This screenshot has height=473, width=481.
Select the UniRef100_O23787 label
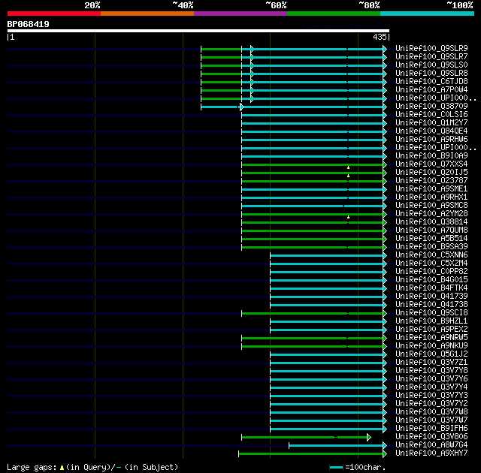click(x=431, y=181)
